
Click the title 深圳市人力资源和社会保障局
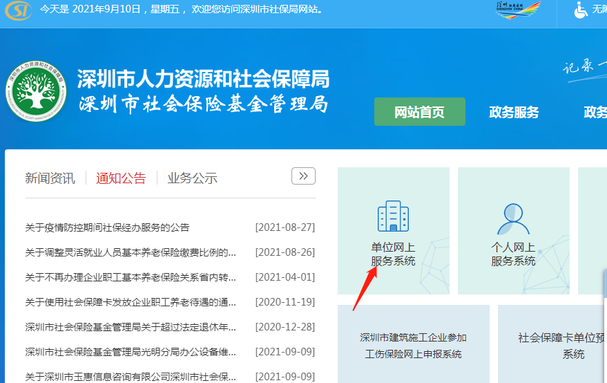click(x=203, y=79)
